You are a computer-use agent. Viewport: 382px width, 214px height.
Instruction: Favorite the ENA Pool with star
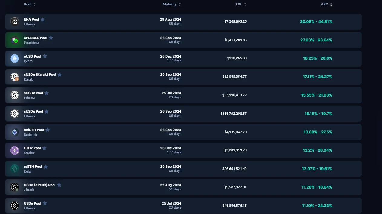(43, 19)
